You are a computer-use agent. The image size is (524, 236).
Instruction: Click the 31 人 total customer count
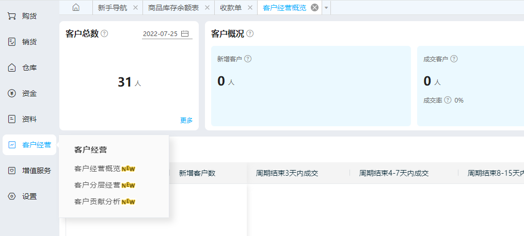(x=130, y=82)
